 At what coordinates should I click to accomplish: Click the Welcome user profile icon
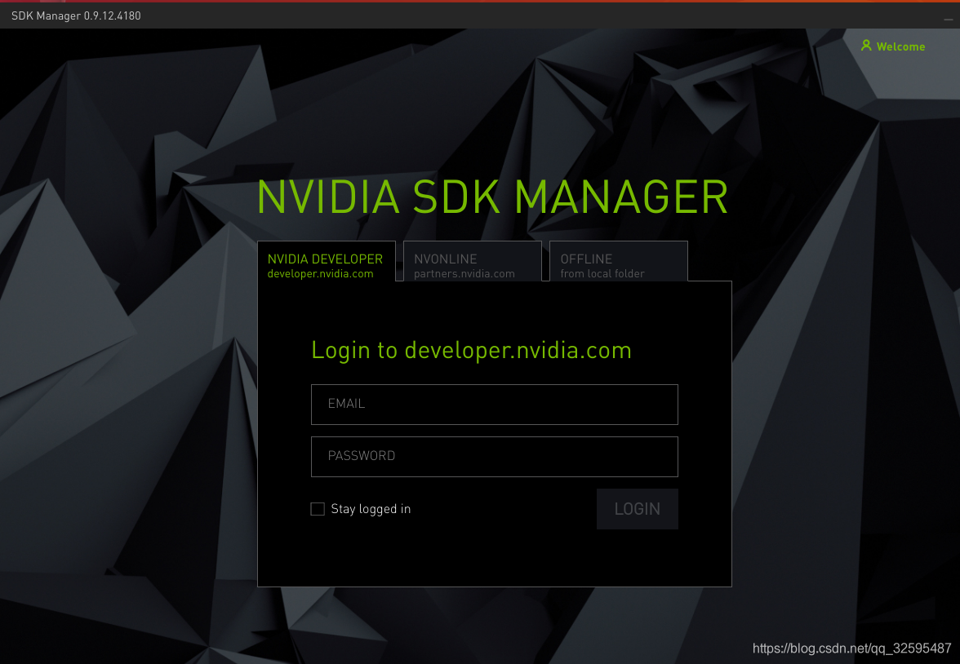[x=865, y=46]
